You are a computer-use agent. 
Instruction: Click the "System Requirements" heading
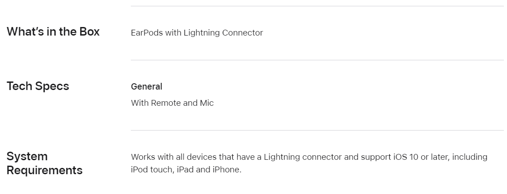(x=45, y=163)
